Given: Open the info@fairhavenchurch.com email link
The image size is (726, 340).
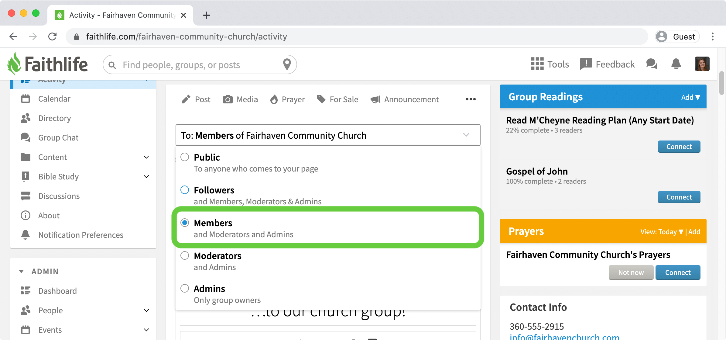Looking at the screenshot, I should 564,337.
